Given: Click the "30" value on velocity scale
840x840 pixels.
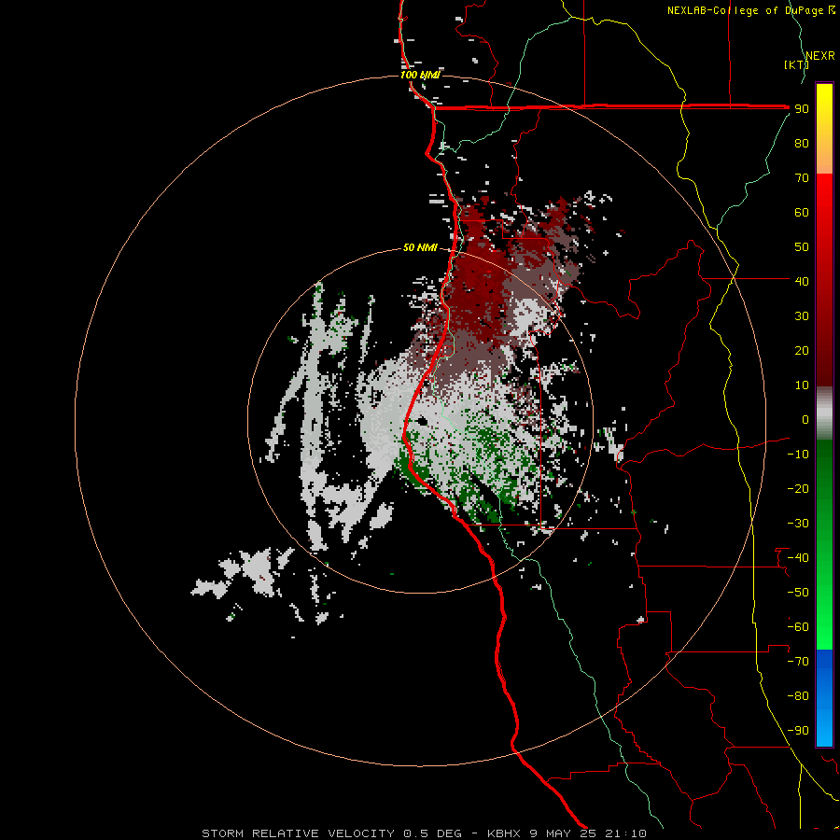Looking at the screenshot, I should point(802,316).
